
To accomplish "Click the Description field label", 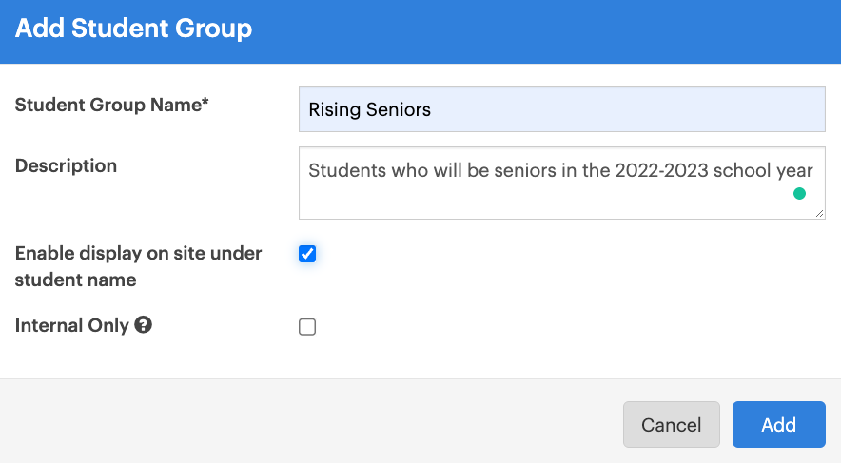I will coord(66,165).
